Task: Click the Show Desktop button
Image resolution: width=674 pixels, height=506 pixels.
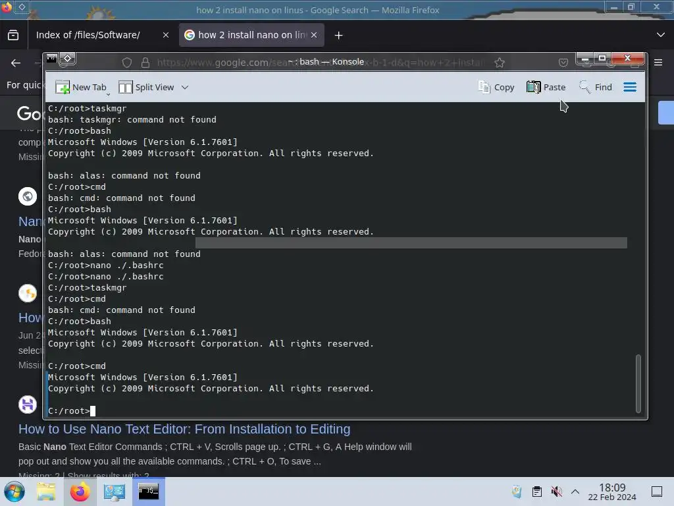Action: tap(657, 492)
